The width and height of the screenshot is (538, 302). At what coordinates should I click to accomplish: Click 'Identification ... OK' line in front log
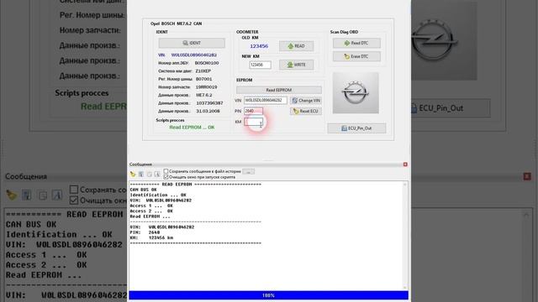pos(158,195)
